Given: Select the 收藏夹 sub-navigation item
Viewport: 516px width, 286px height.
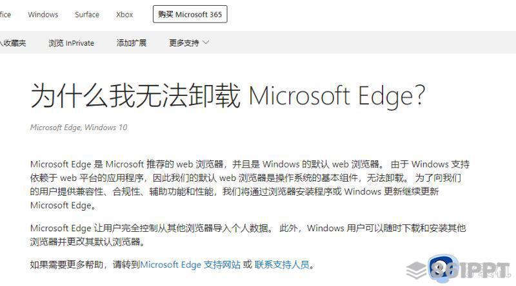Looking at the screenshot, I should [x=13, y=43].
